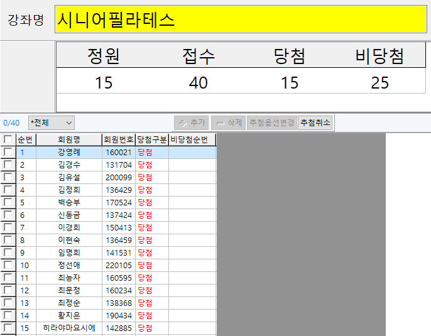This screenshot has width=431, height=336.
Task: Sort by the 순번 column header
Action: click(26, 139)
